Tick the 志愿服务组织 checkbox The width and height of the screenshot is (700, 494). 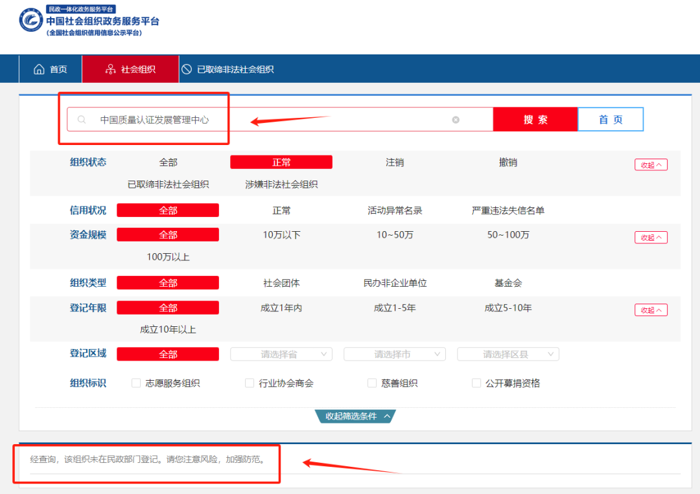pos(136,383)
